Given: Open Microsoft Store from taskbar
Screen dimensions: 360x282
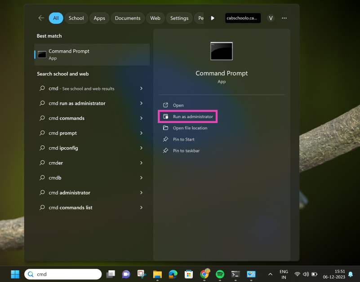Looking at the screenshot, I should pos(189,274).
